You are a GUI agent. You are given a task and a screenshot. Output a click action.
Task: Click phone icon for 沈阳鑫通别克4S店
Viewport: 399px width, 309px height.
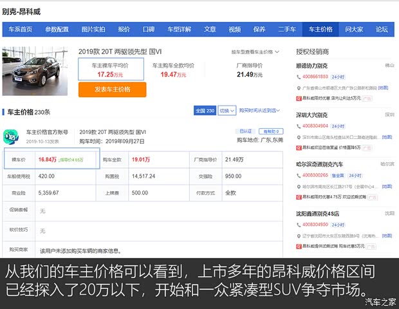[x=299, y=225]
